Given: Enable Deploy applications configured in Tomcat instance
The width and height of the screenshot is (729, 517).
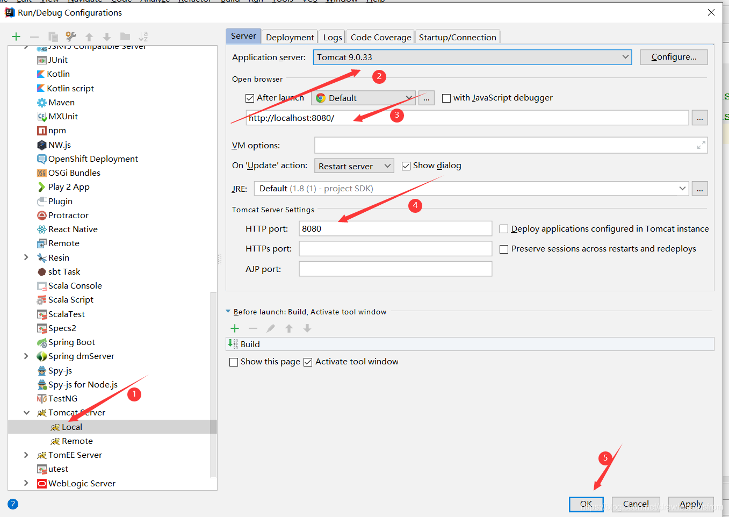Looking at the screenshot, I should tap(504, 229).
